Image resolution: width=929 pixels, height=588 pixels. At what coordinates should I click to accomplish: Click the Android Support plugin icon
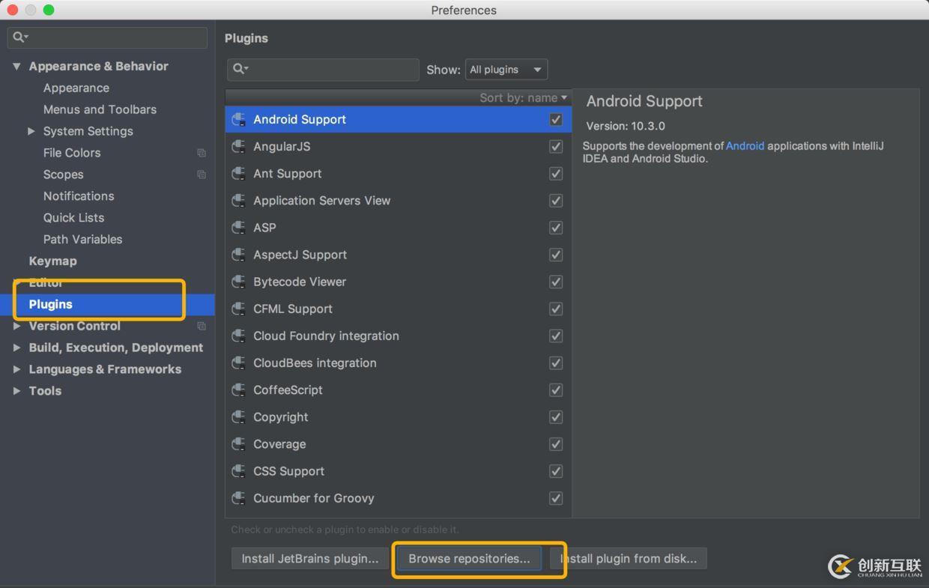pos(239,119)
